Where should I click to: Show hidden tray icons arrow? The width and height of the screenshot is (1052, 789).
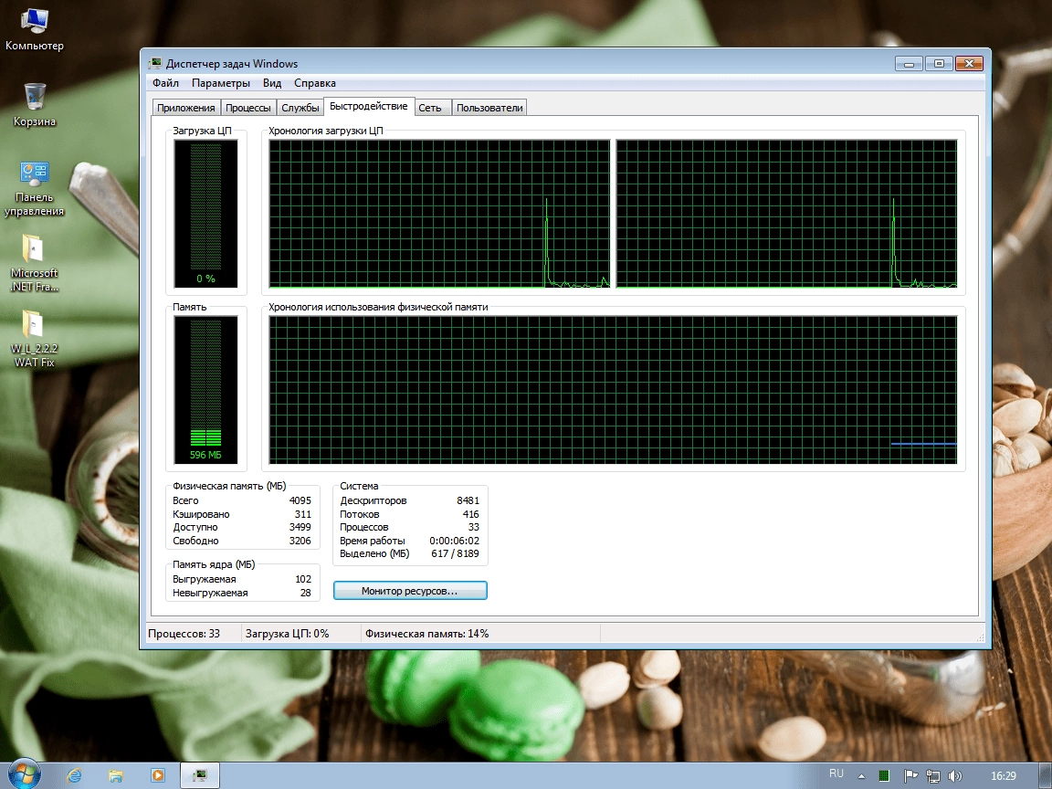pos(861,776)
